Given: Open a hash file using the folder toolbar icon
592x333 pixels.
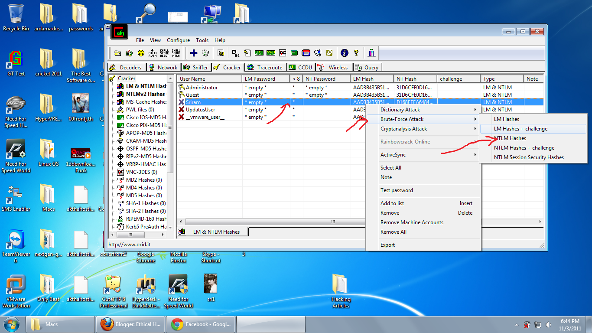Looking at the screenshot, I should 117,52.
